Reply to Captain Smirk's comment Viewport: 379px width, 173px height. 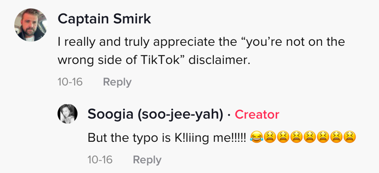tap(117, 82)
